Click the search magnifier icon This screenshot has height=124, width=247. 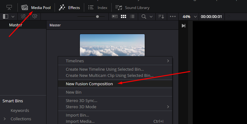[x=144, y=16]
